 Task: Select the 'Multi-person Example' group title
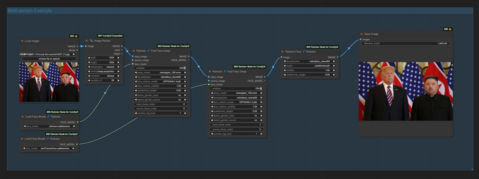(x=30, y=11)
